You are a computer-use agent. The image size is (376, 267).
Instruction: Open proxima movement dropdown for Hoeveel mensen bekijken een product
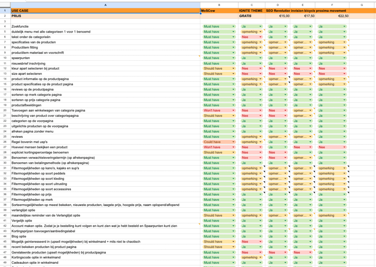pos(332,147)
